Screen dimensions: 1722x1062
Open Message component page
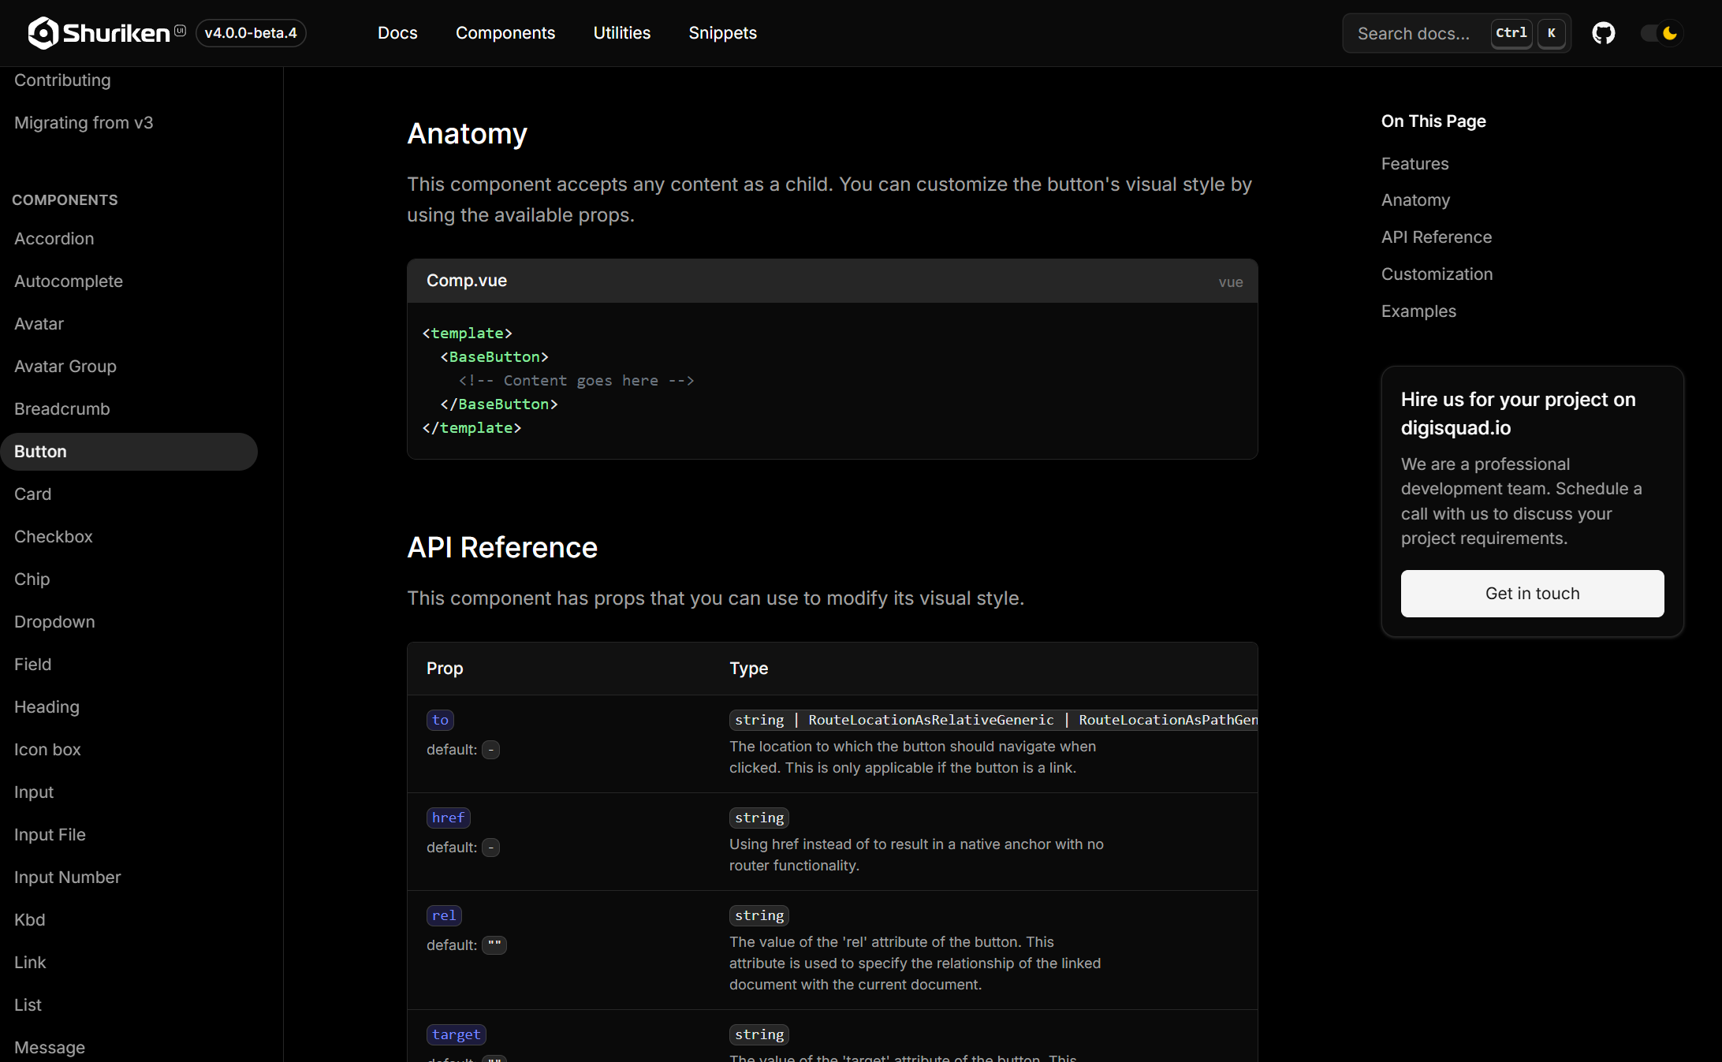pyautogui.click(x=50, y=1048)
